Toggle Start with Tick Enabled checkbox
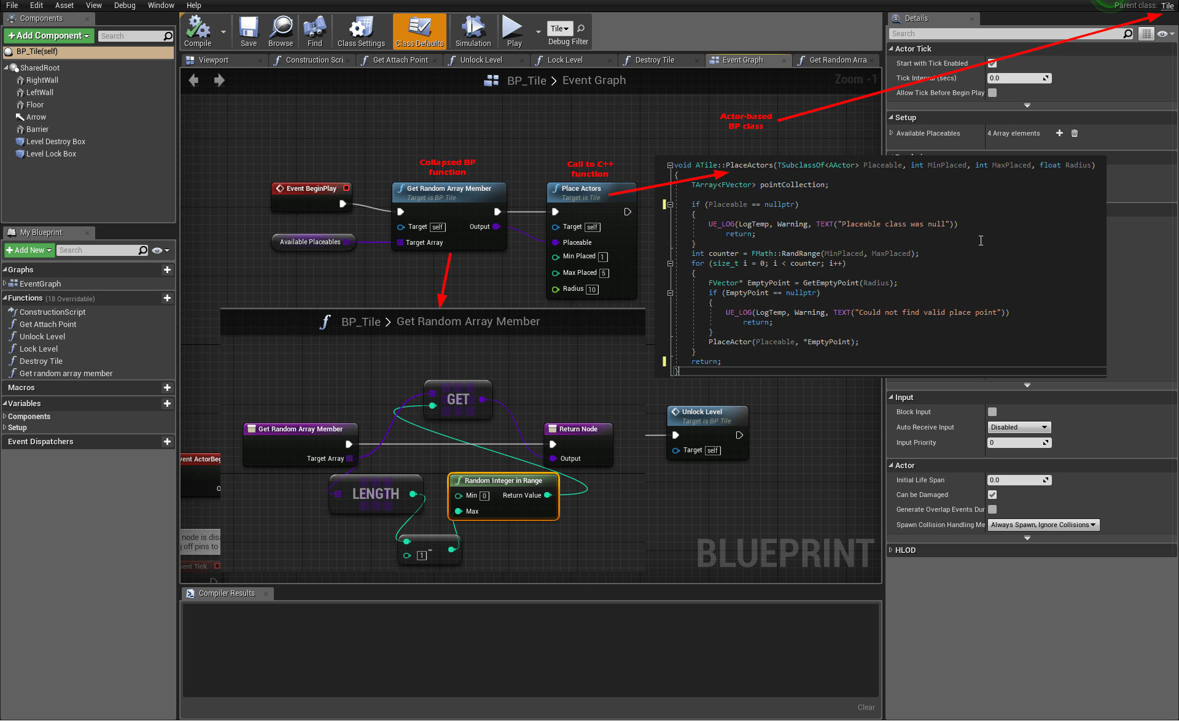The image size is (1179, 721). click(x=992, y=63)
